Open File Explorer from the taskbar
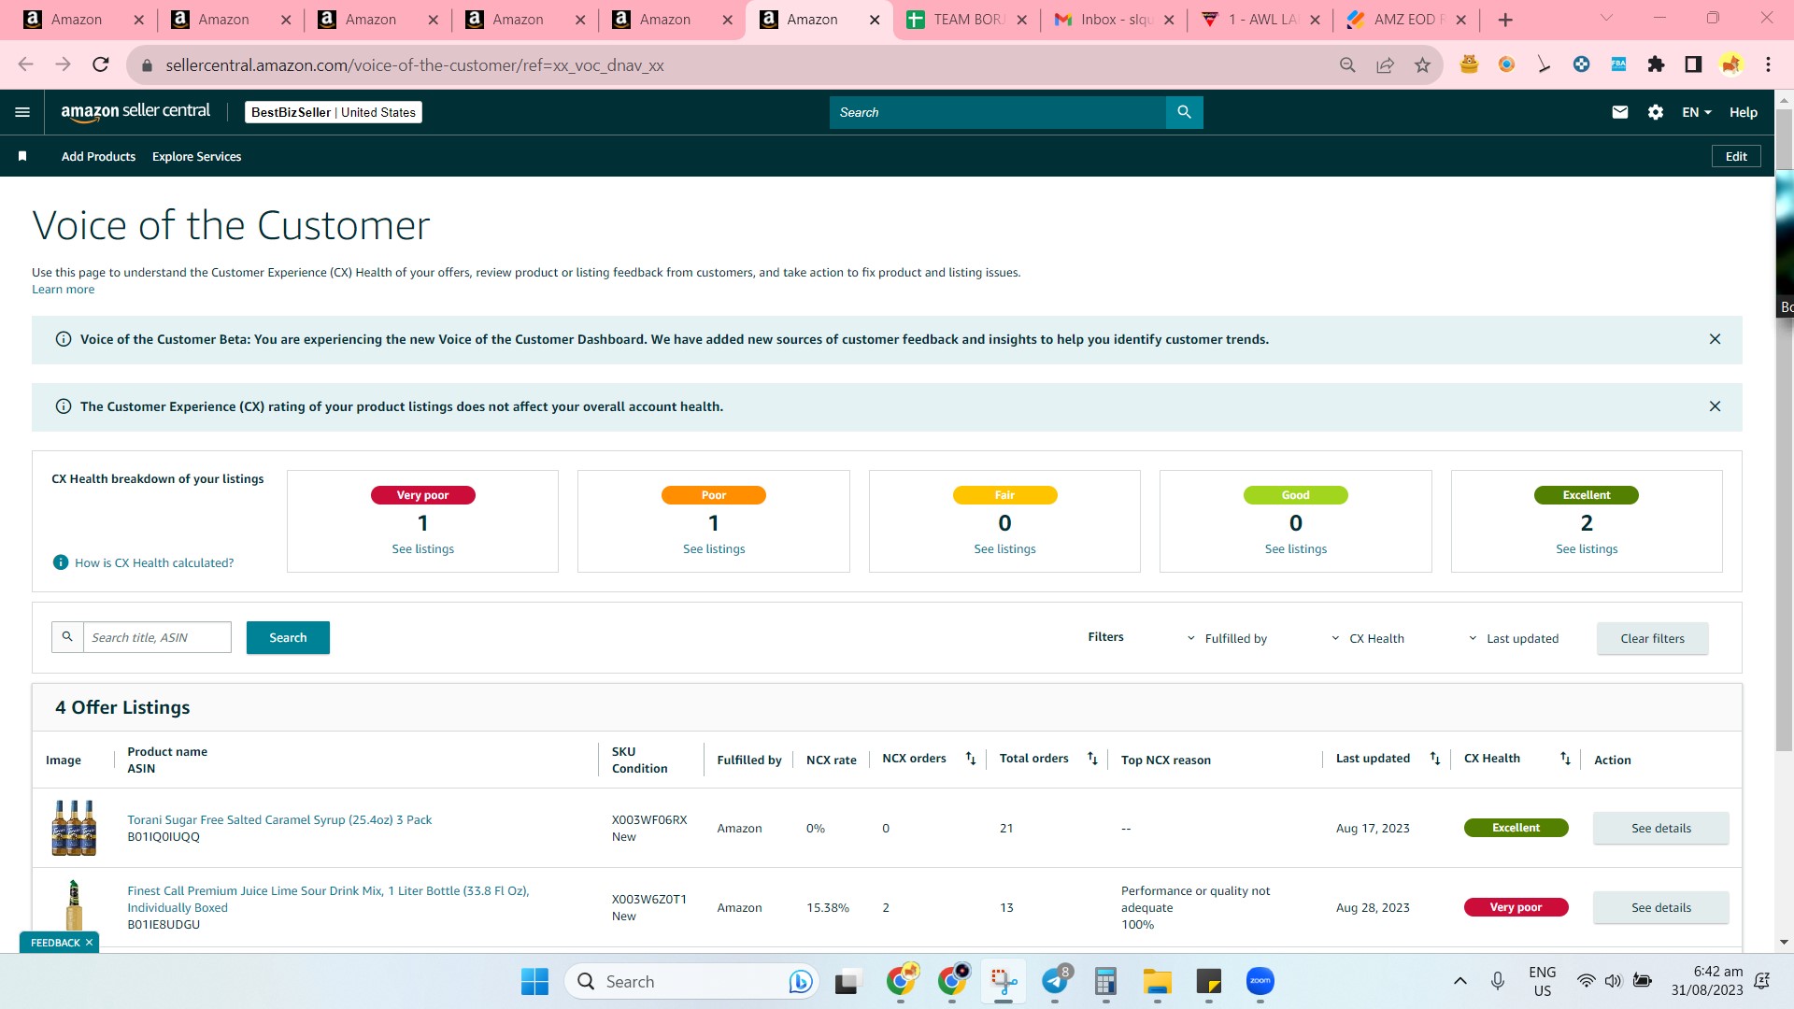This screenshot has width=1794, height=1009. click(x=1158, y=981)
